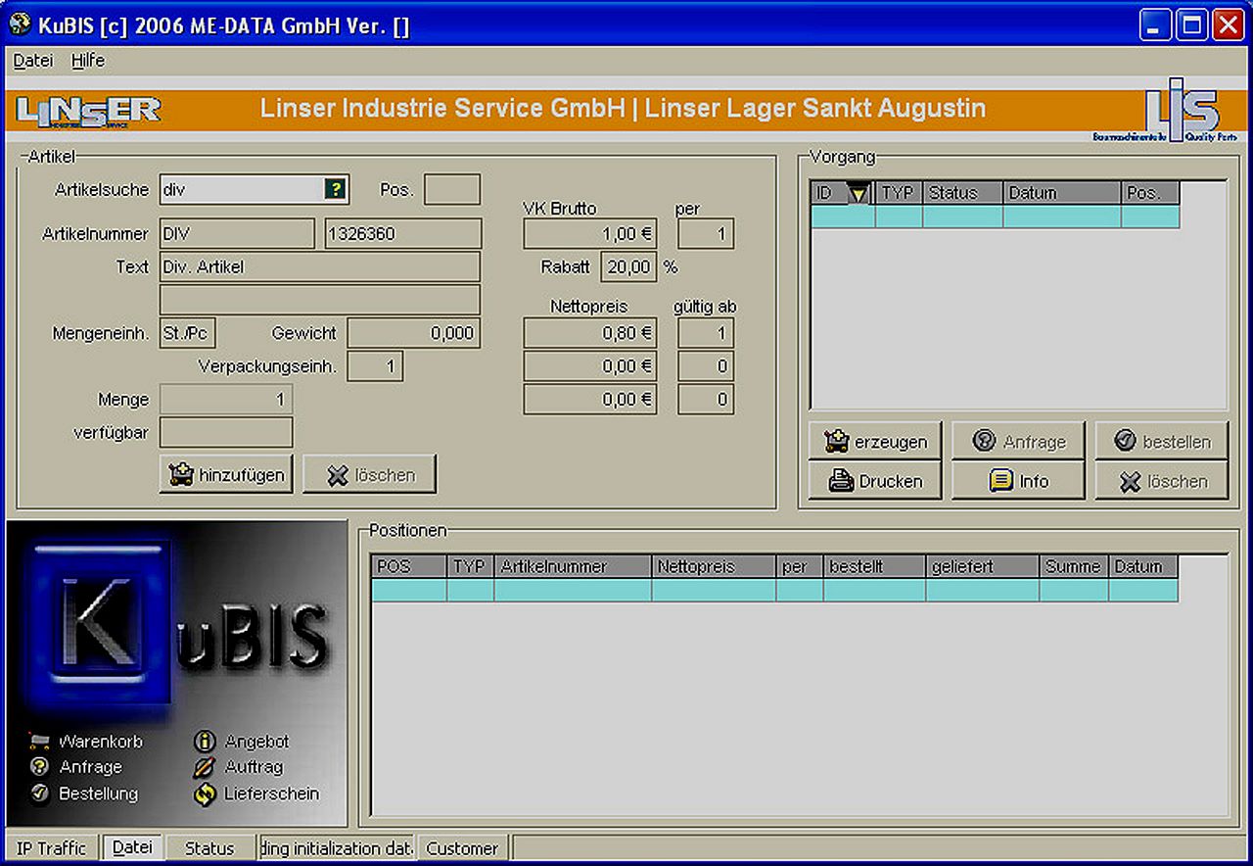Click the Anfrage icon in legend
The width and height of the screenshot is (1253, 866).
coord(39,767)
